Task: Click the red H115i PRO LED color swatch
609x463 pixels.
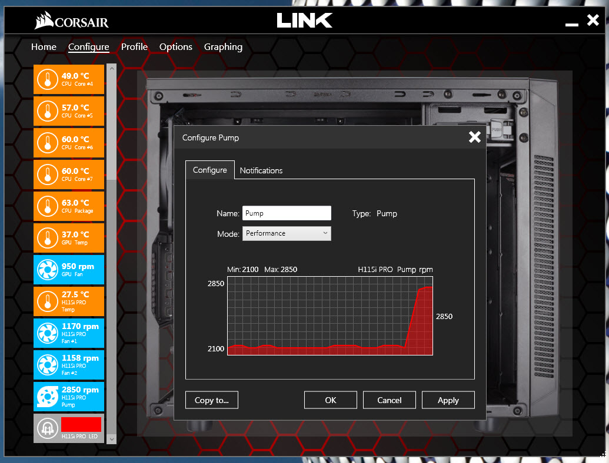Action: [x=81, y=425]
